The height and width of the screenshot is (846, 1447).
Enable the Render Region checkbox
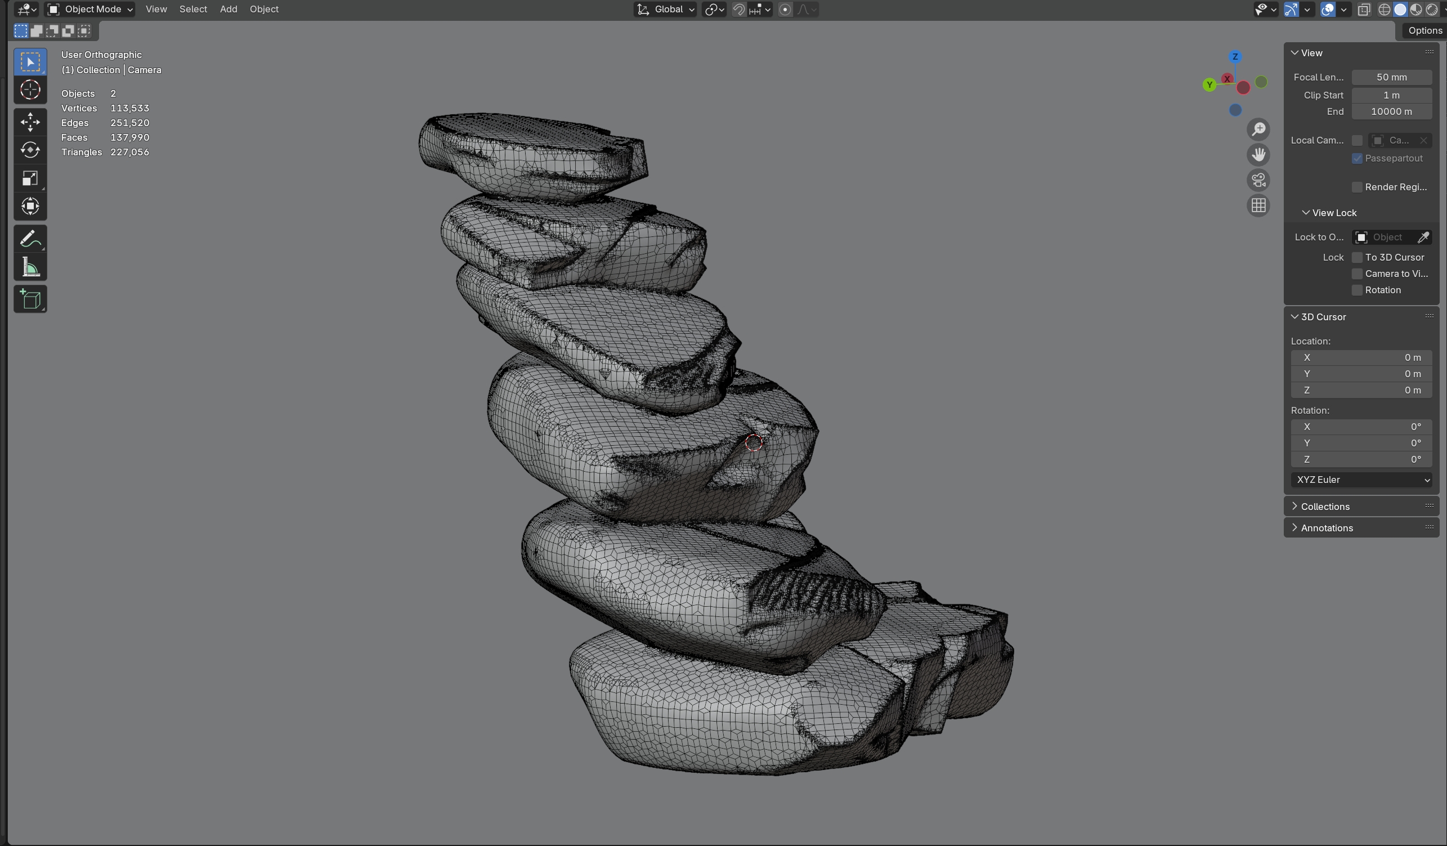[x=1357, y=187]
